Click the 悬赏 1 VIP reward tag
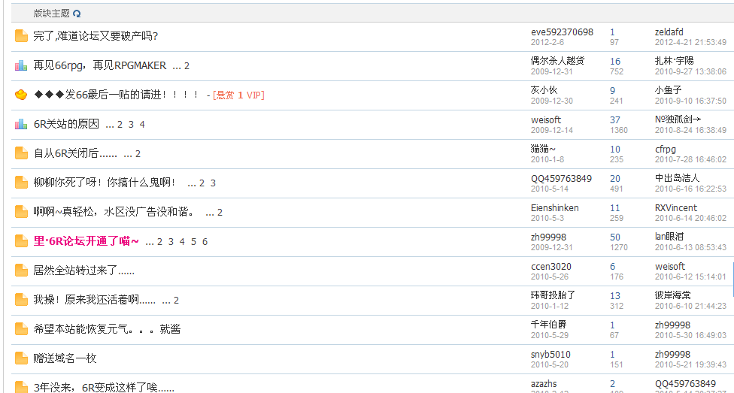The height and width of the screenshot is (393, 734). click(238, 95)
